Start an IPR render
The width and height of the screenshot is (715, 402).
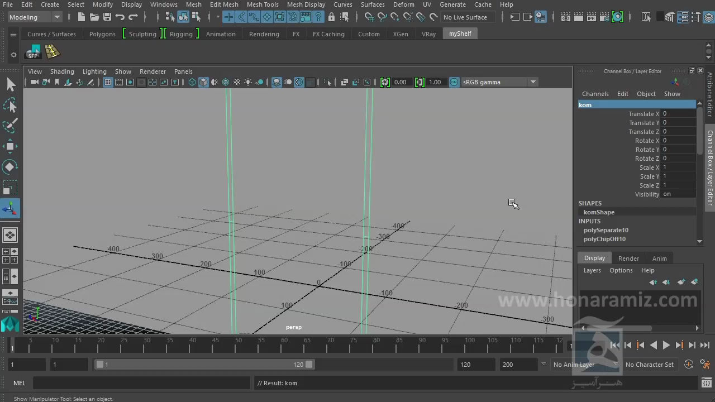pos(592,17)
